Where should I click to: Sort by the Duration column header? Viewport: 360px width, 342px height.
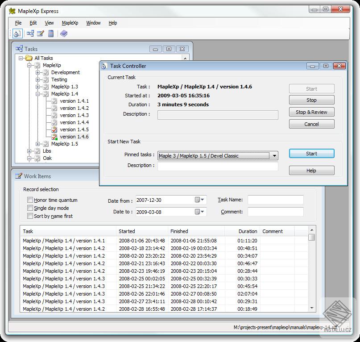(242, 231)
